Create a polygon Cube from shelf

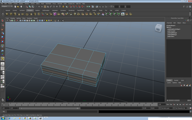tap(11, 14)
